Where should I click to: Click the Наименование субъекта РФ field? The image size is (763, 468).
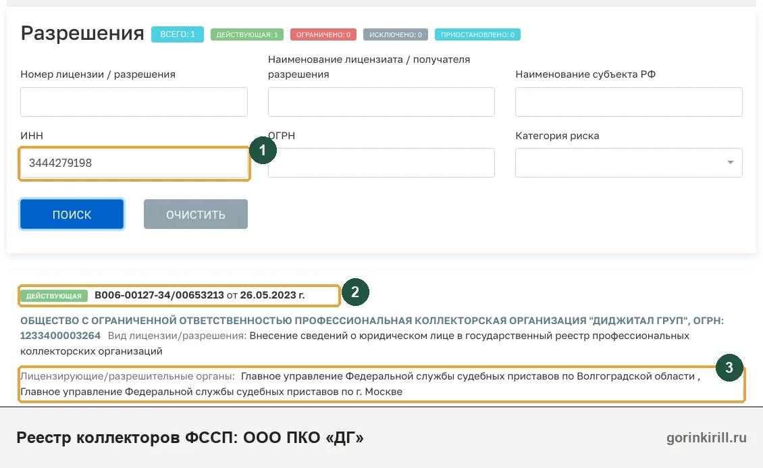[x=629, y=102]
